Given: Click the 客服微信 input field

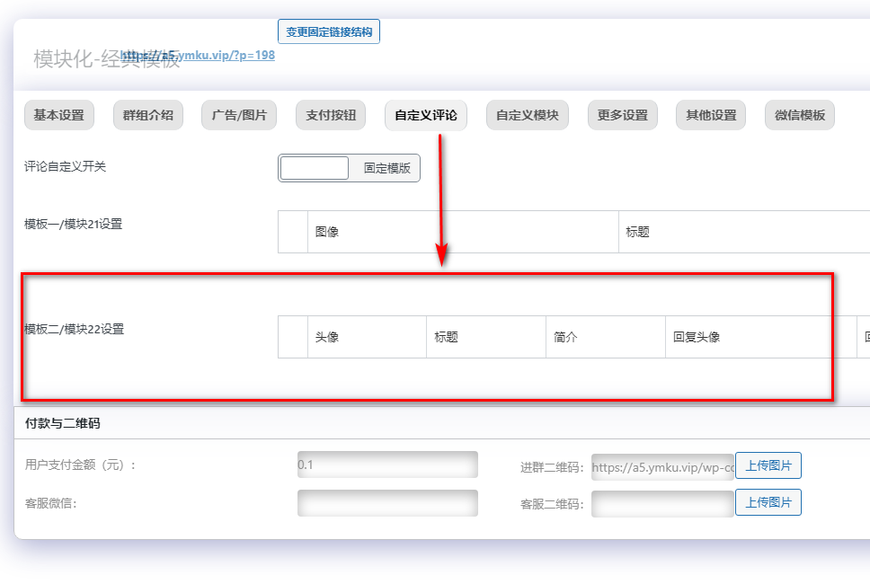Looking at the screenshot, I should point(387,502).
